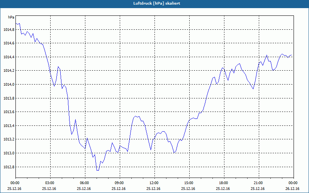Click the 06:00 time axis label
This screenshot has height=193, width=309.
click(85, 183)
